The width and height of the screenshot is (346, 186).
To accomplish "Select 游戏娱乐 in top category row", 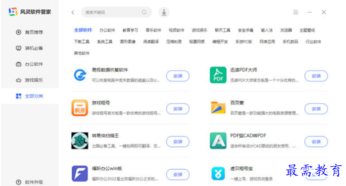I will (199, 30).
